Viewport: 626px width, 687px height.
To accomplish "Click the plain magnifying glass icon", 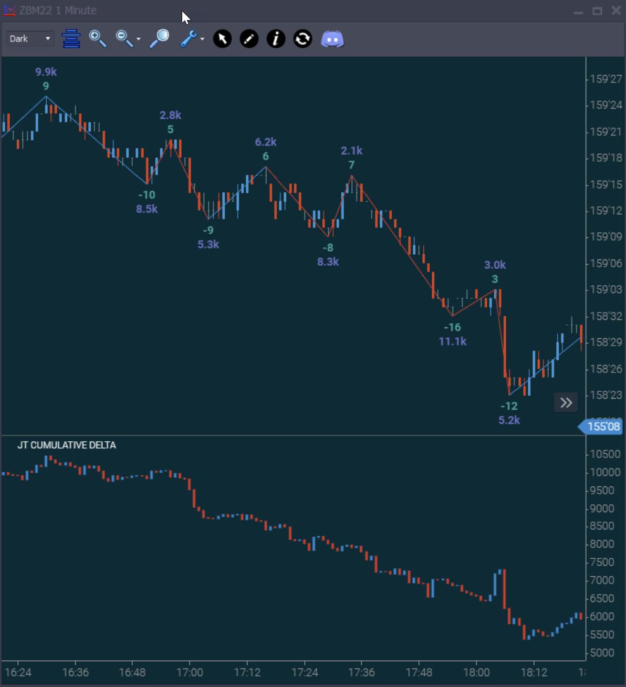I will tap(159, 39).
